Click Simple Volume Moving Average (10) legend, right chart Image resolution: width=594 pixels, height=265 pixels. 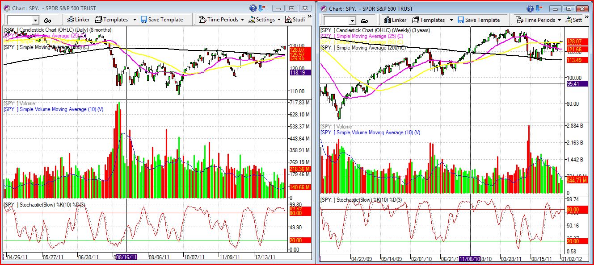click(x=370, y=132)
